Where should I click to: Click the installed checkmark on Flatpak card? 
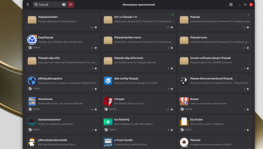pyautogui.click(x=249, y=15)
